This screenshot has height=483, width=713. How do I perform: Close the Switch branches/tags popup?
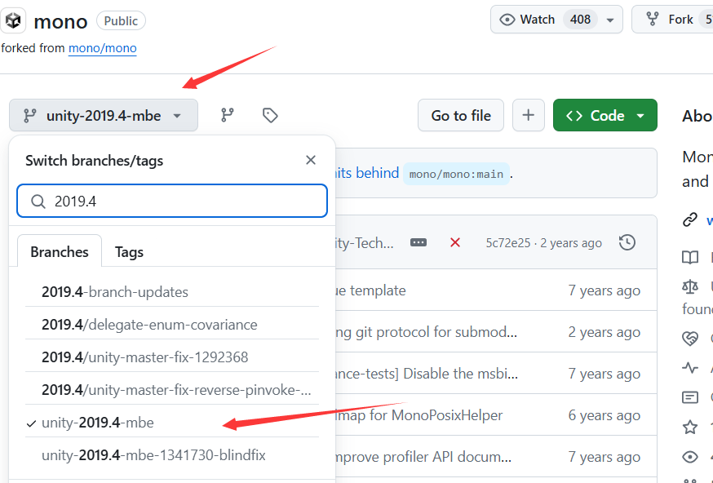point(311,160)
